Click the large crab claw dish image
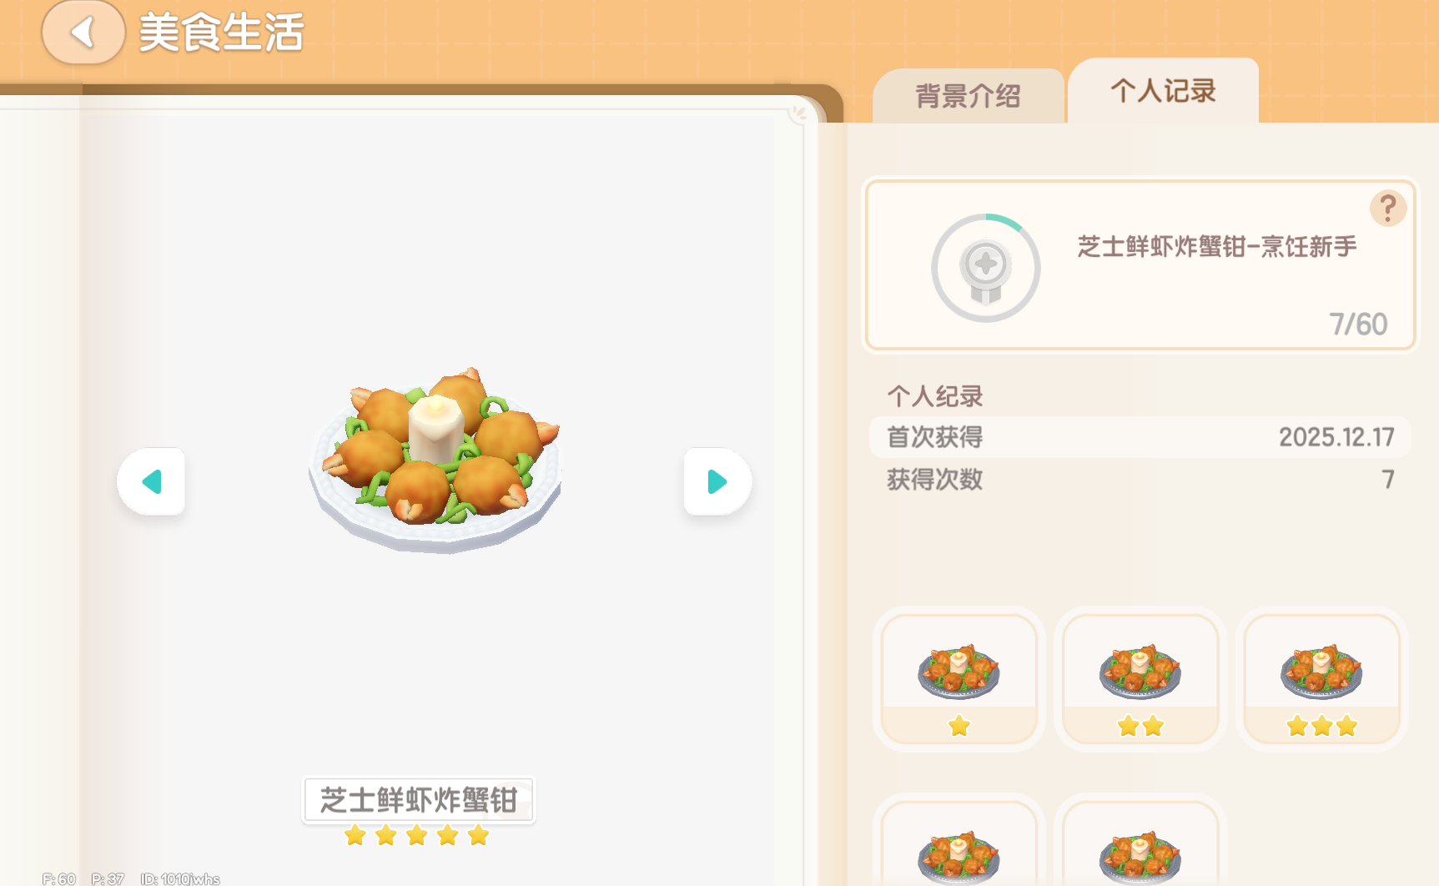The width and height of the screenshot is (1439, 886). coord(435,460)
